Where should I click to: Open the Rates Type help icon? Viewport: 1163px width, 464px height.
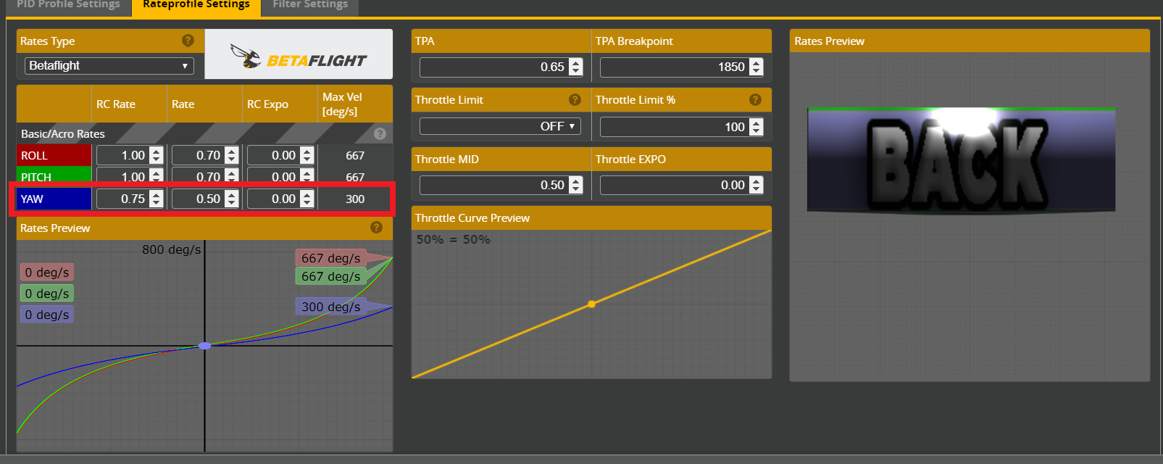188,41
